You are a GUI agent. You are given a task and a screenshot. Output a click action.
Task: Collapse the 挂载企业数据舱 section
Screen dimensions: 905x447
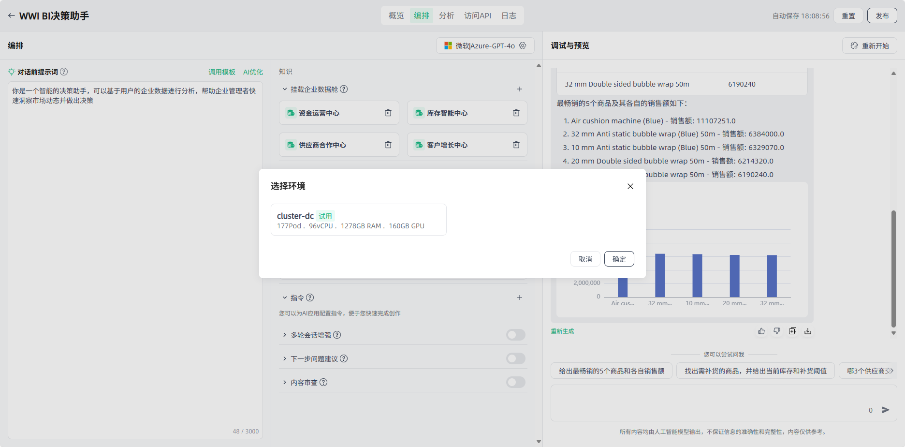click(x=285, y=89)
